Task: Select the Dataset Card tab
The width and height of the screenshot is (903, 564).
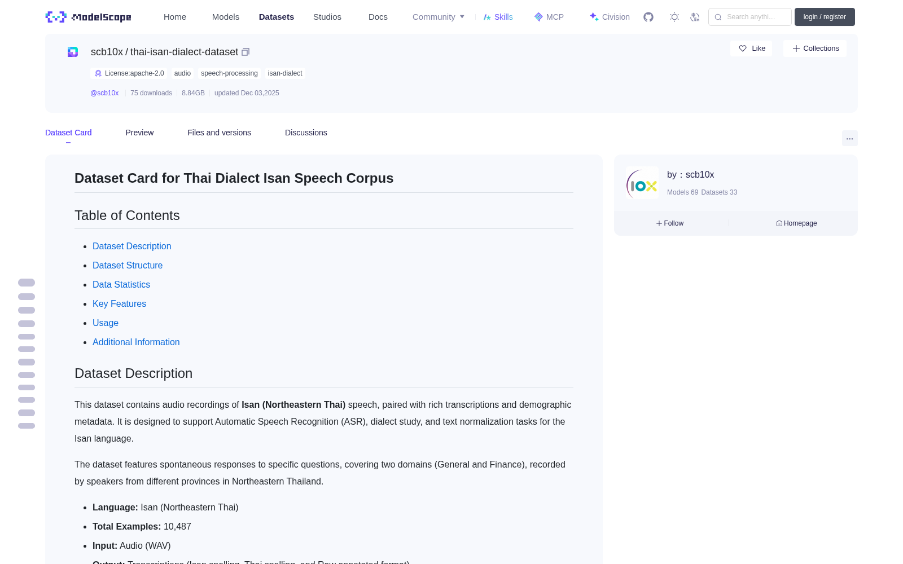Action: [68, 133]
